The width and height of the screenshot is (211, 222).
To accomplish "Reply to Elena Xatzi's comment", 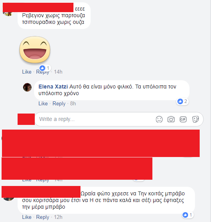I will [59, 104].
